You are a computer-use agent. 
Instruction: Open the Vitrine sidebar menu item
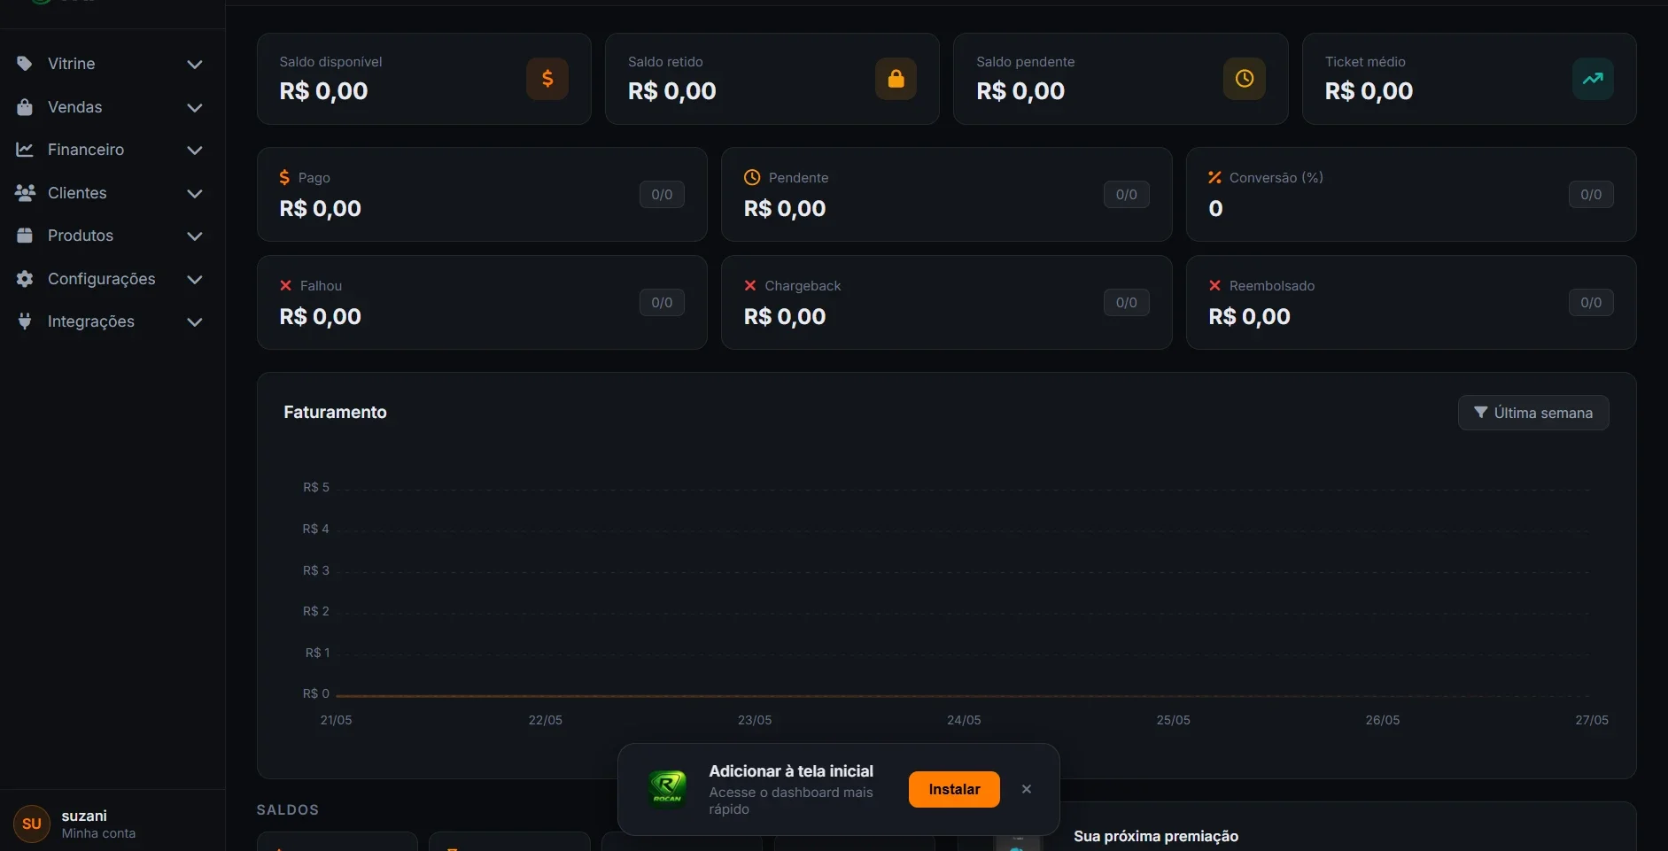pyautogui.click(x=110, y=64)
